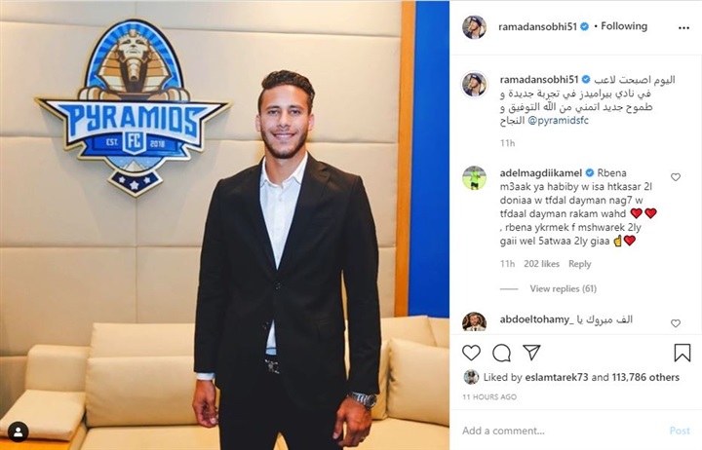This screenshot has height=450, width=702.
Task: Share the post via paper plane icon
Action: coord(532,352)
